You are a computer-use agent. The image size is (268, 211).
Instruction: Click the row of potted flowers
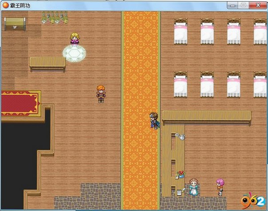[55, 17]
